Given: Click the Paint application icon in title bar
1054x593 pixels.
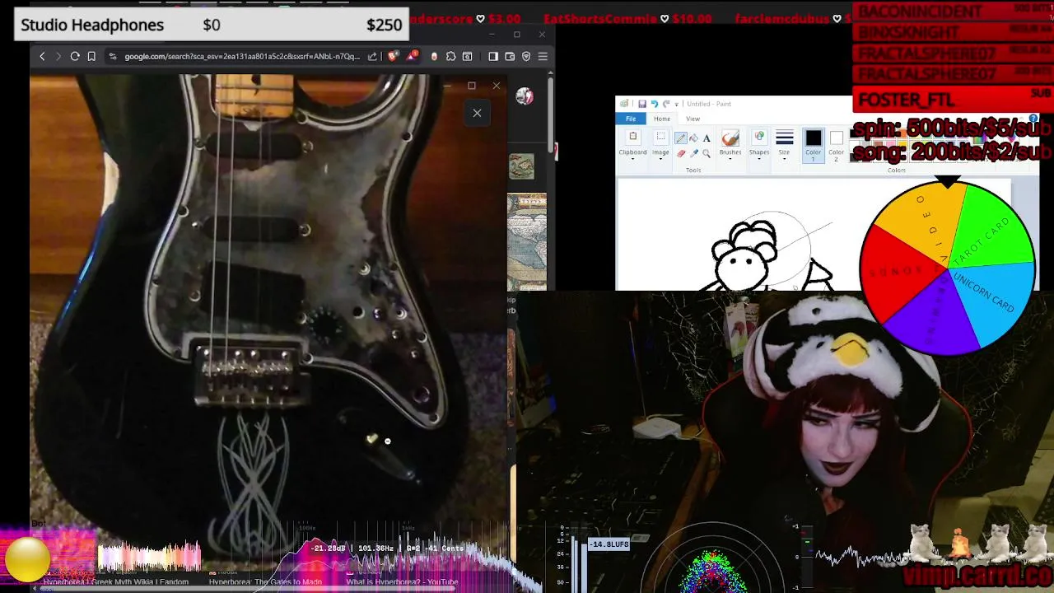Looking at the screenshot, I should (x=624, y=104).
